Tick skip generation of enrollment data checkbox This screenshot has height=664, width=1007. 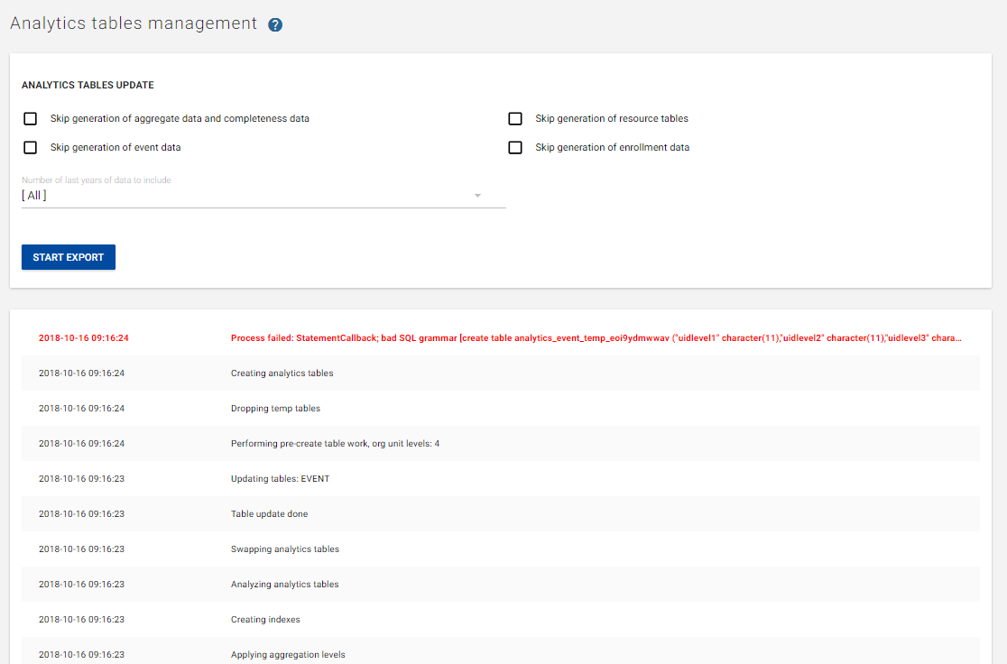coord(515,148)
